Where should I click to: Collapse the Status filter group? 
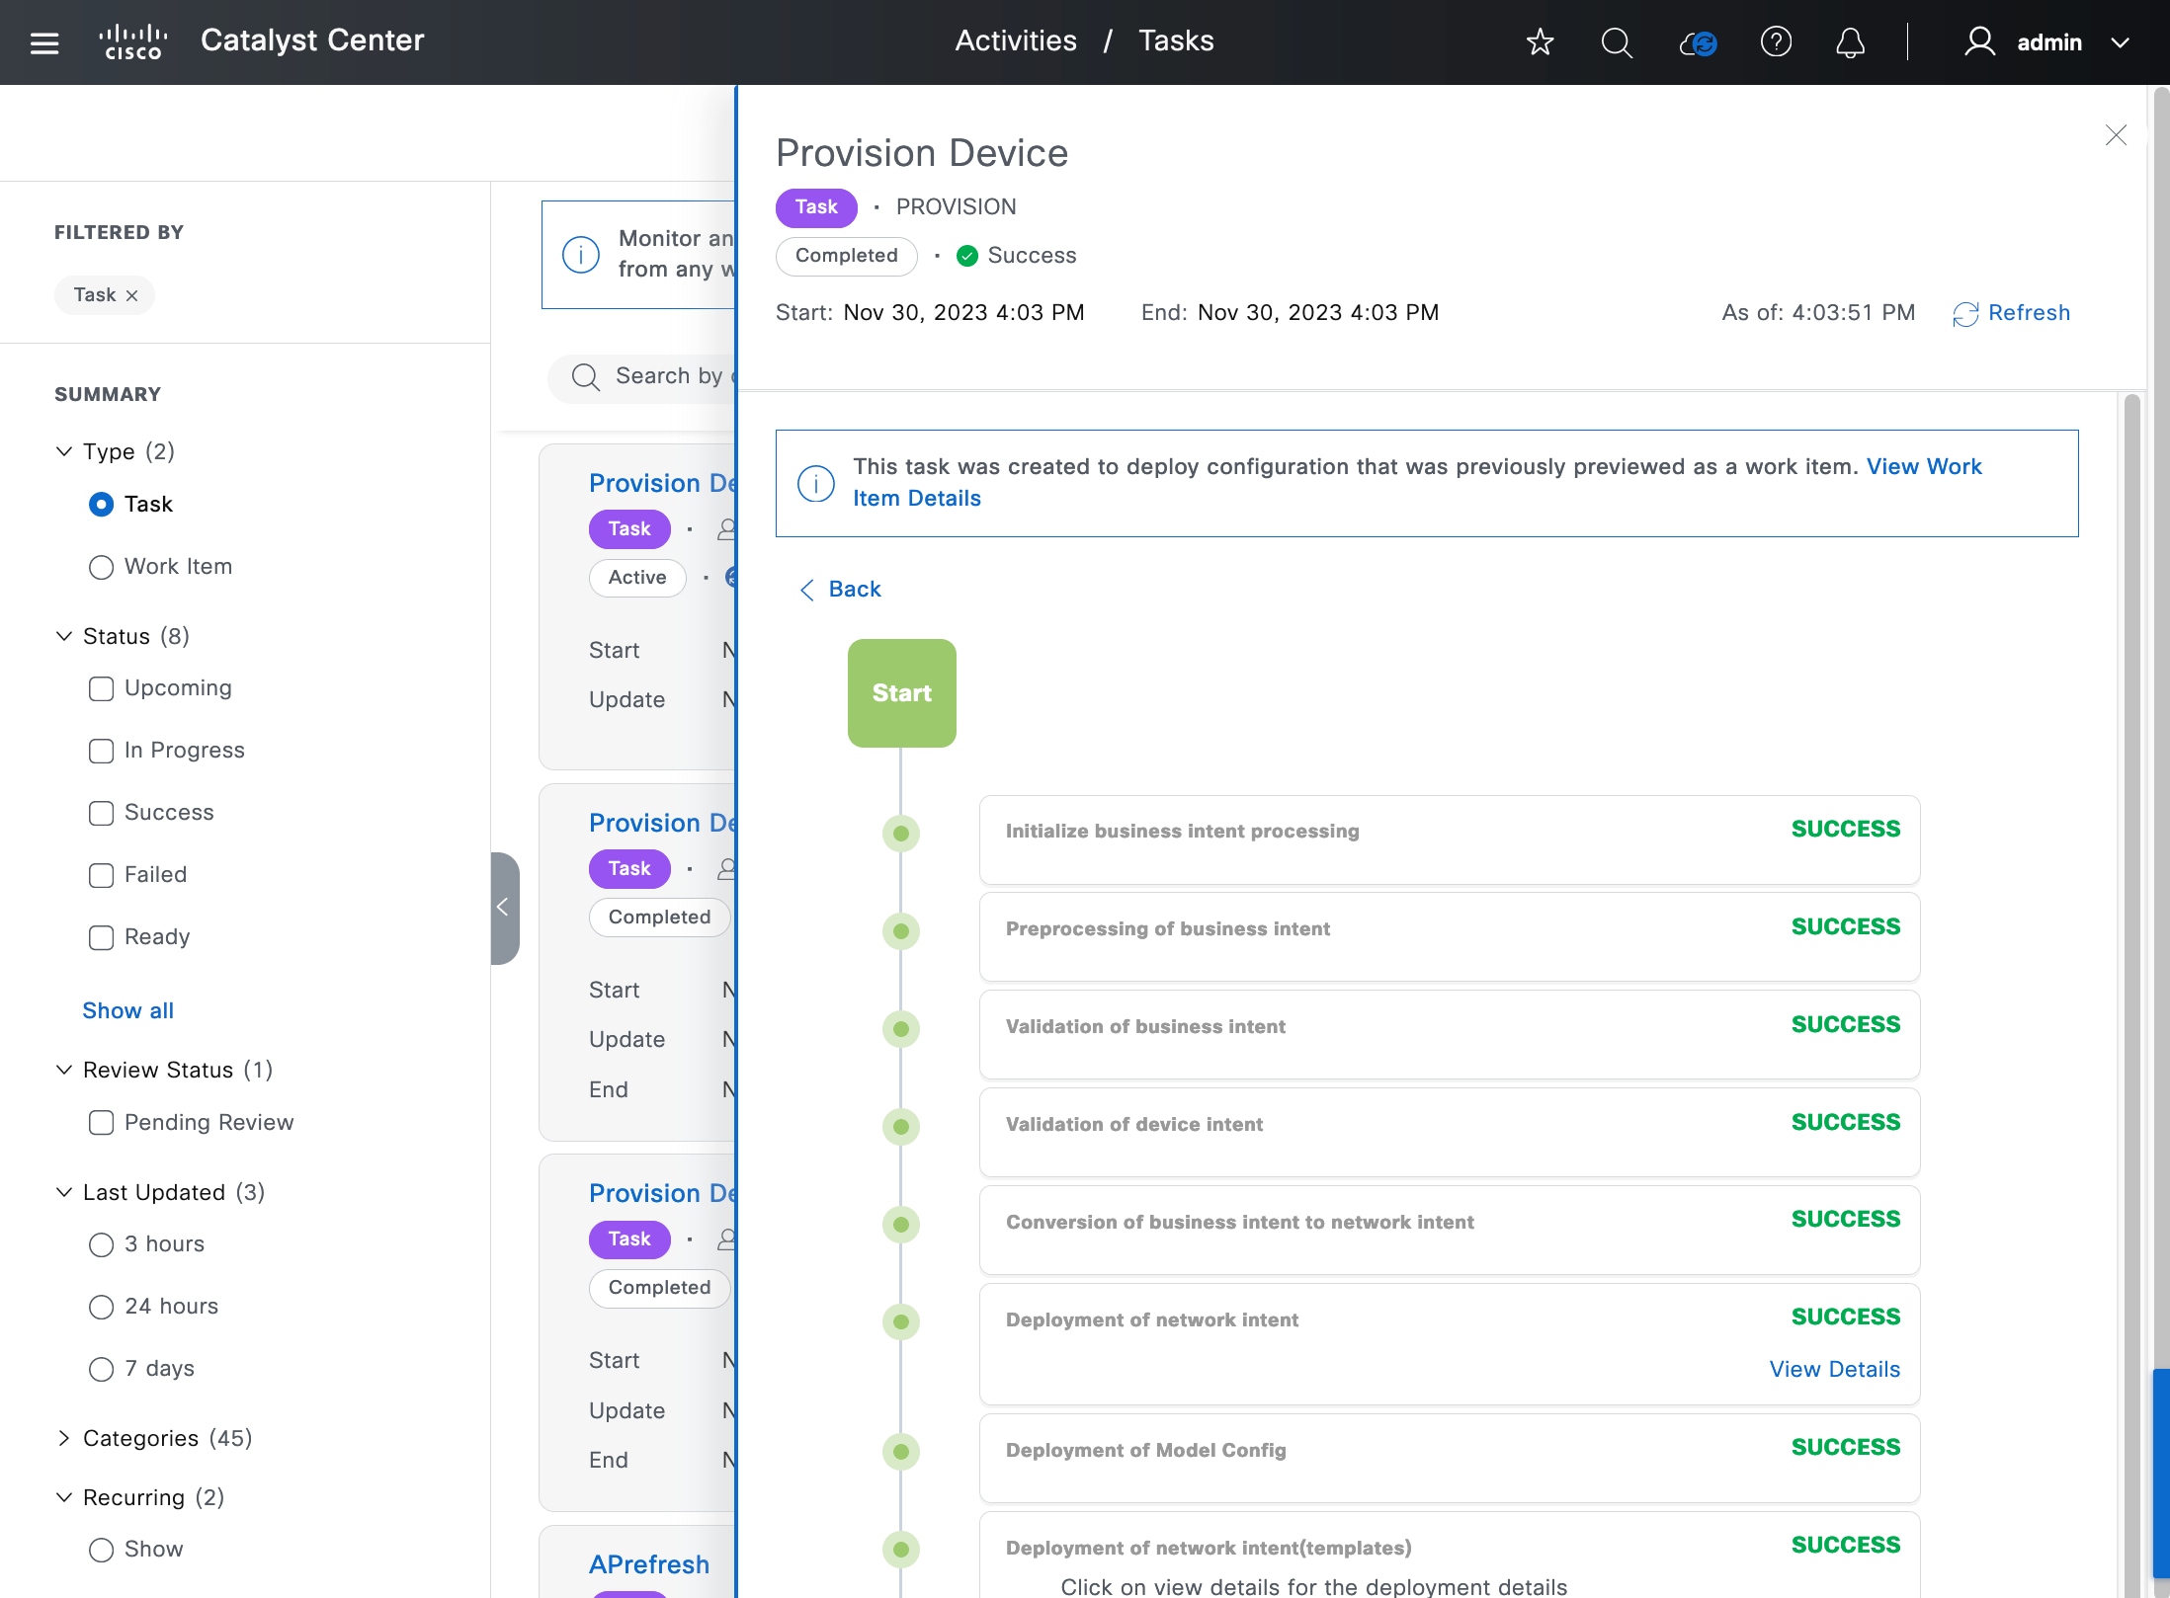(x=64, y=636)
